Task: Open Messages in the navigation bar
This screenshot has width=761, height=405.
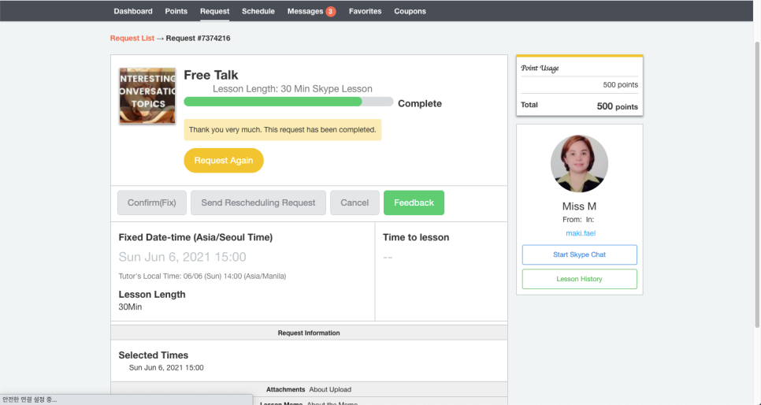Action: (305, 11)
